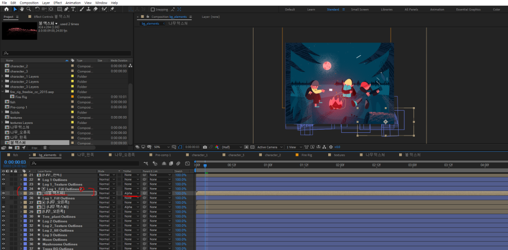The width and height of the screenshot is (508, 250).
Task: Click the blue 0:00:00:03 current time display
Action: [15, 162]
